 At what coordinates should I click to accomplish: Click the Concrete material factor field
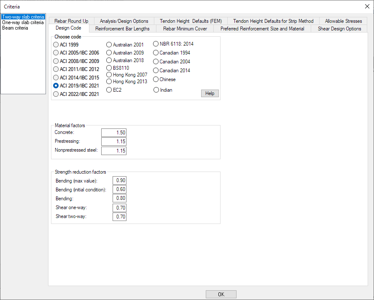[x=114, y=133]
